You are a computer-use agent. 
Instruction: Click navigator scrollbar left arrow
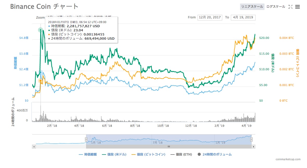pyautogui.click(x=34, y=146)
